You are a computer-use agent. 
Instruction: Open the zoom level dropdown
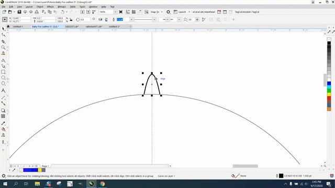pyautogui.click(x=115, y=12)
